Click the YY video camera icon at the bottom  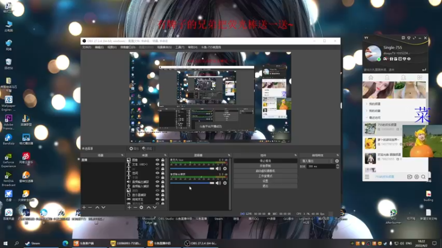(409, 177)
